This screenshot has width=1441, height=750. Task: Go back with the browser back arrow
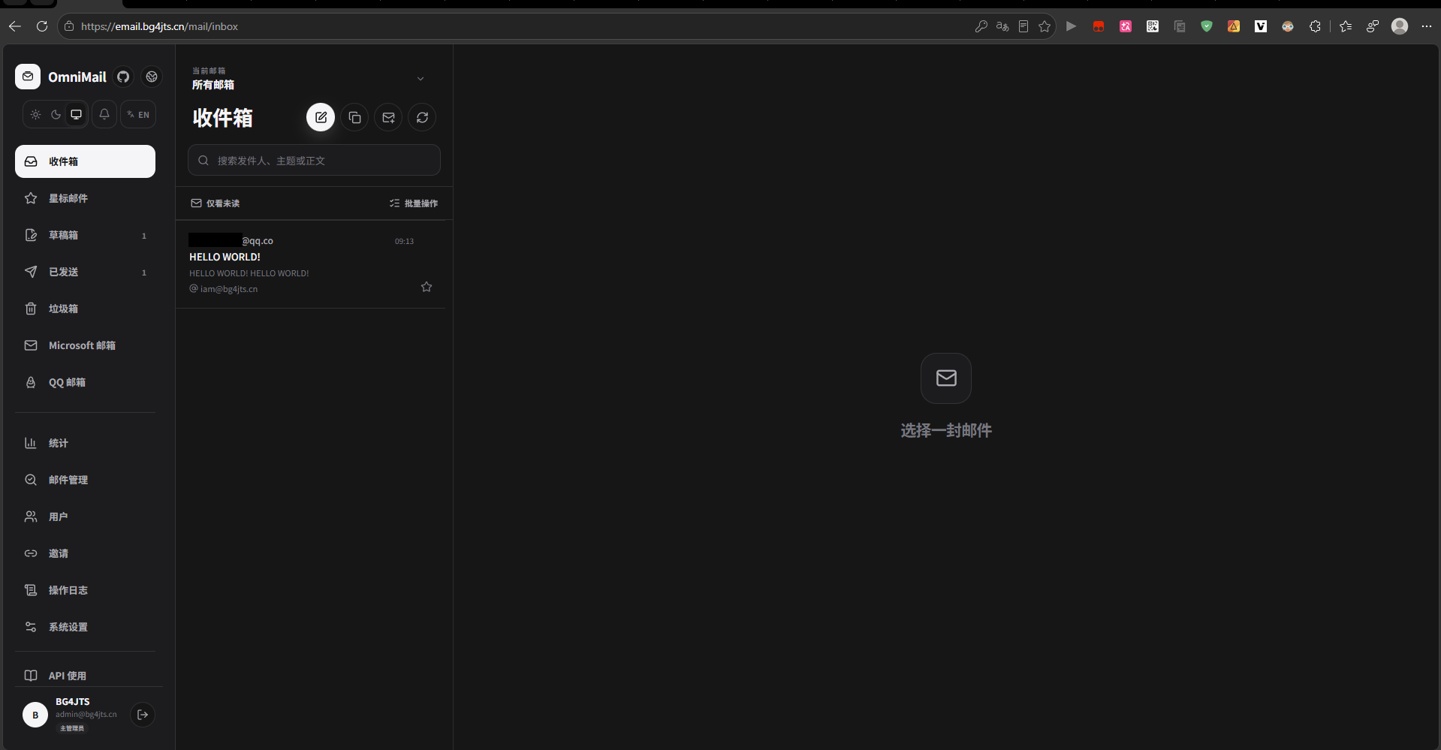click(x=15, y=26)
